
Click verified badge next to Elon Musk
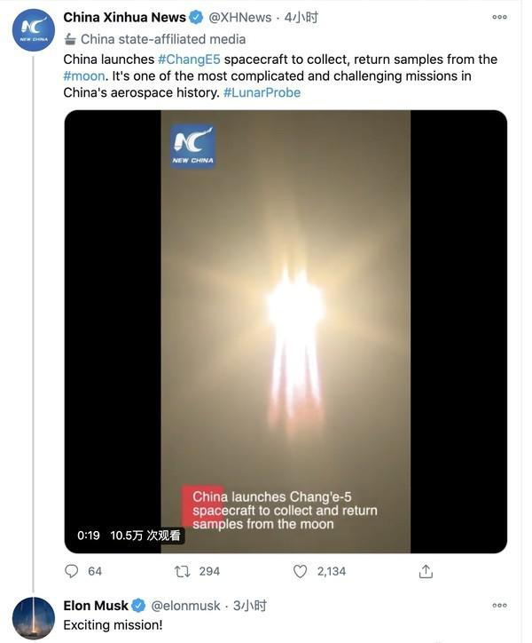(139, 606)
